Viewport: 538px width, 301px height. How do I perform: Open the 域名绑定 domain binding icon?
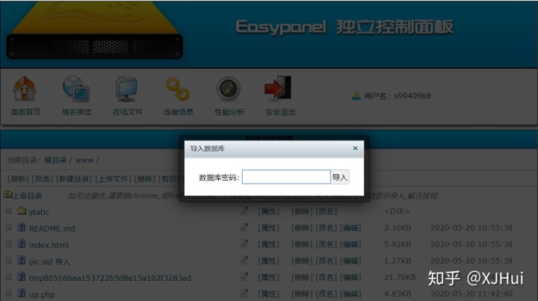pos(76,88)
